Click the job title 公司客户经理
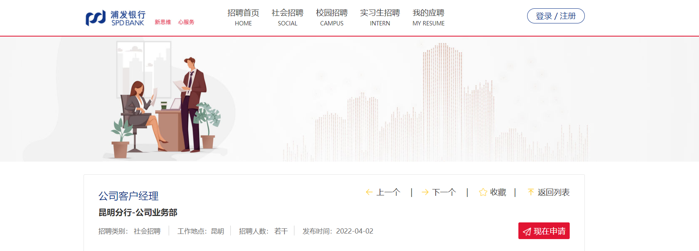Image resolution: width=699 pixels, height=251 pixels. (x=129, y=196)
